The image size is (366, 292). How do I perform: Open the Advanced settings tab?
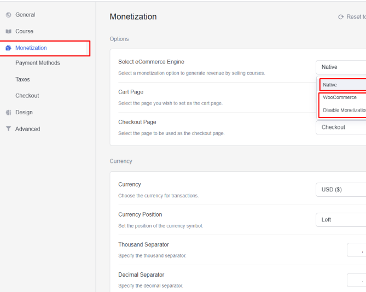(27, 129)
